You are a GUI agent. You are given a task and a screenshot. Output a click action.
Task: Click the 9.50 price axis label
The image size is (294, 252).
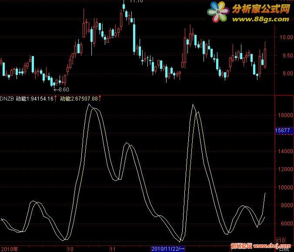pyautogui.click(x=287, y=56)
